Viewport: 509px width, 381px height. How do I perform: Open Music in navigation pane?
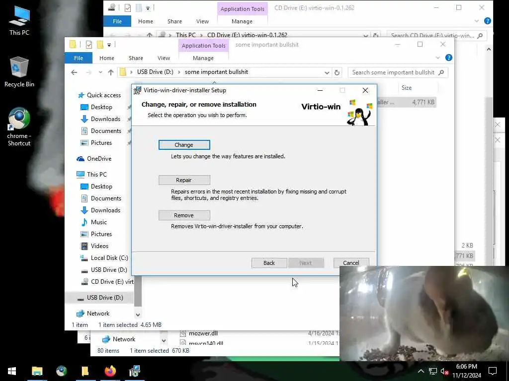[94, 222]
